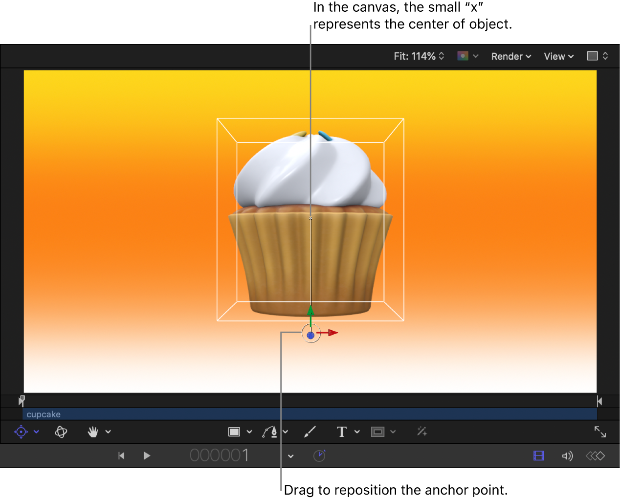Image resolution: width=621 pixels, height=500 pixels.
Task: Open the Render menu
Action: (x=510, y=56)
